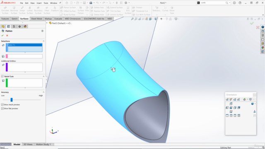
Task: Switch to the Features tab
Action: (x=5, y=19)
